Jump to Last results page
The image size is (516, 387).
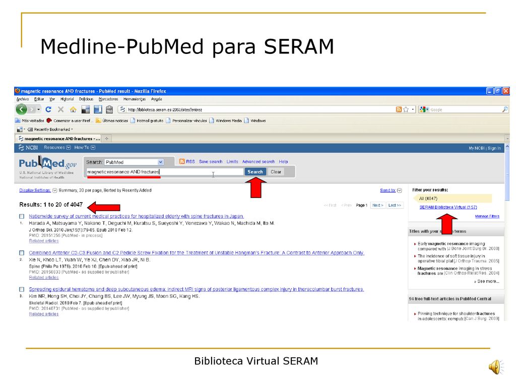[x=395, y=205]
